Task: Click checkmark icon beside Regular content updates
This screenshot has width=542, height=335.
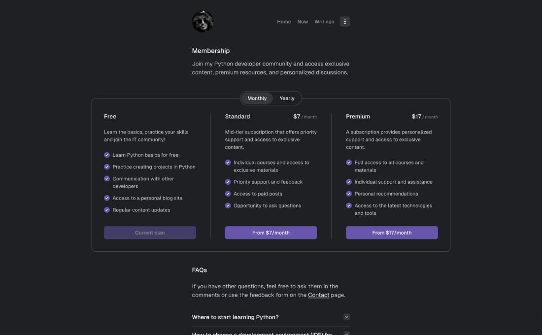Action: (107, 210)
